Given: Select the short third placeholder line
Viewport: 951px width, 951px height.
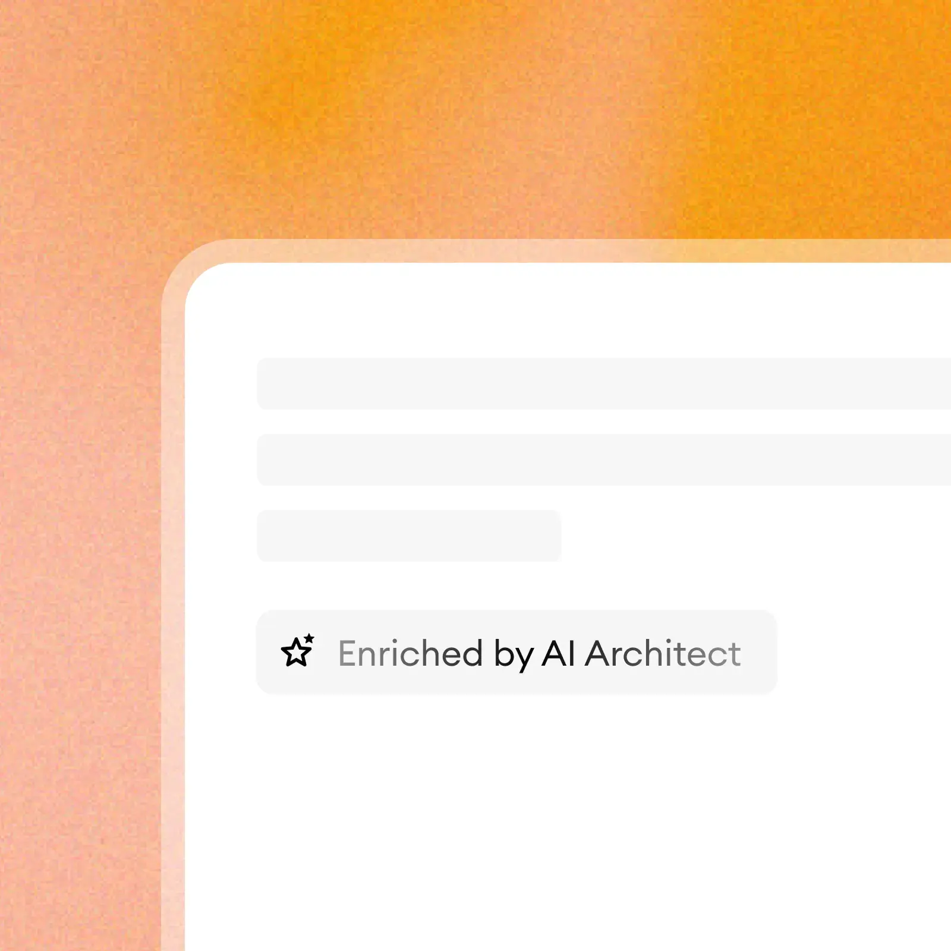Looking at the screenshot, I should point(409,536).
